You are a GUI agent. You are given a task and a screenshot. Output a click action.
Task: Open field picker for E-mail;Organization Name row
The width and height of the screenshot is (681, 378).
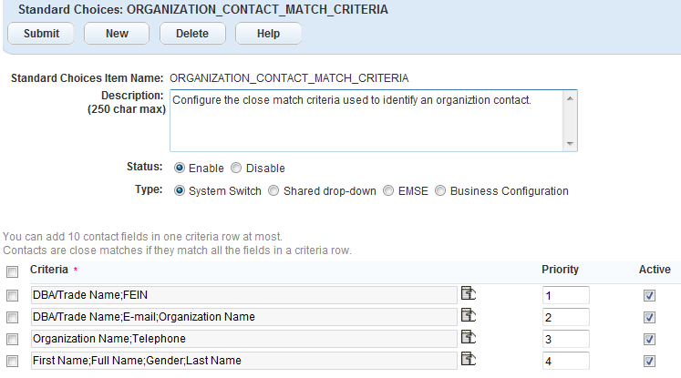tap(469, 315)
